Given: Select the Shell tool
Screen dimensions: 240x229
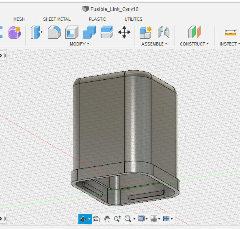Looking at the screenshot, I should pyautogui.click(x=72, y=32).
